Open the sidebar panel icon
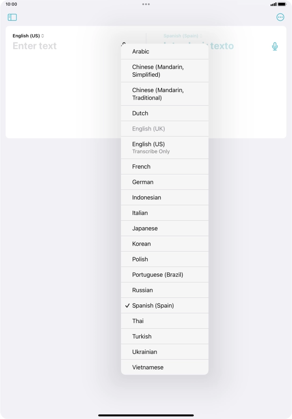Screen dimensions: 292x419 (x=12, y=17)
